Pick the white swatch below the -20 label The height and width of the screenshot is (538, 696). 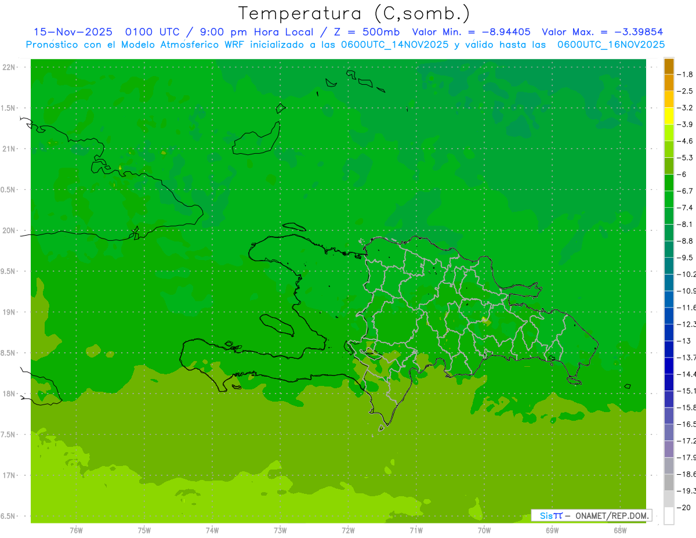pyautogui.click(x=669, y=516)
